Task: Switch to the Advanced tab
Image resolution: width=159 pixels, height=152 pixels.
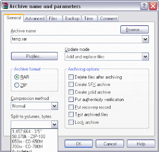Action: coord(35,18)
